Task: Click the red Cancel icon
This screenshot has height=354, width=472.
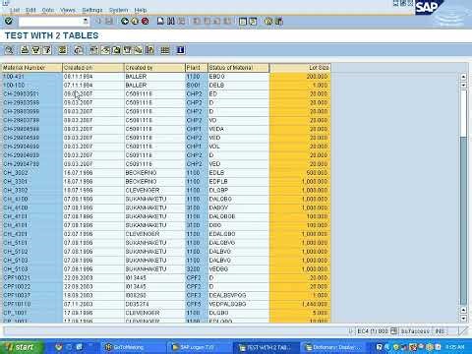Action: click(145, 22)
